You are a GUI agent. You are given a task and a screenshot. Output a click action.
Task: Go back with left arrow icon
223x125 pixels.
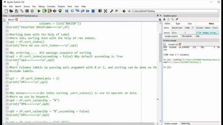[124, 11]
